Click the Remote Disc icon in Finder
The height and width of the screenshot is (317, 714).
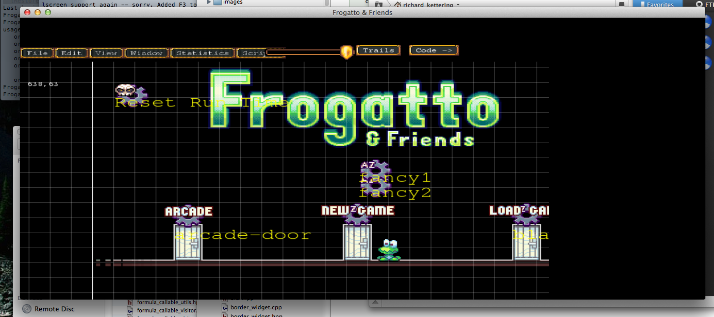pos(26,309)
